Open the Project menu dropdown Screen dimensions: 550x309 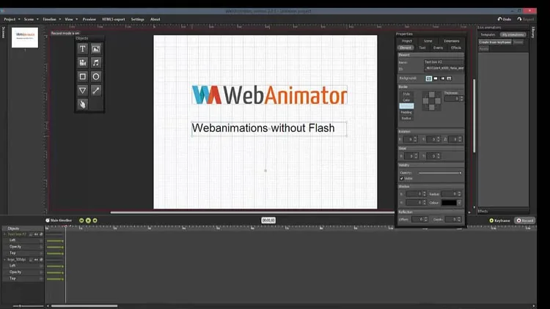(12, 19)
